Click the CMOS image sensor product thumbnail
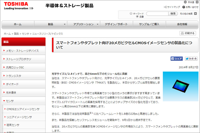Screen dimensions: 200x133 pyautogui.click(x=181, y=86)
